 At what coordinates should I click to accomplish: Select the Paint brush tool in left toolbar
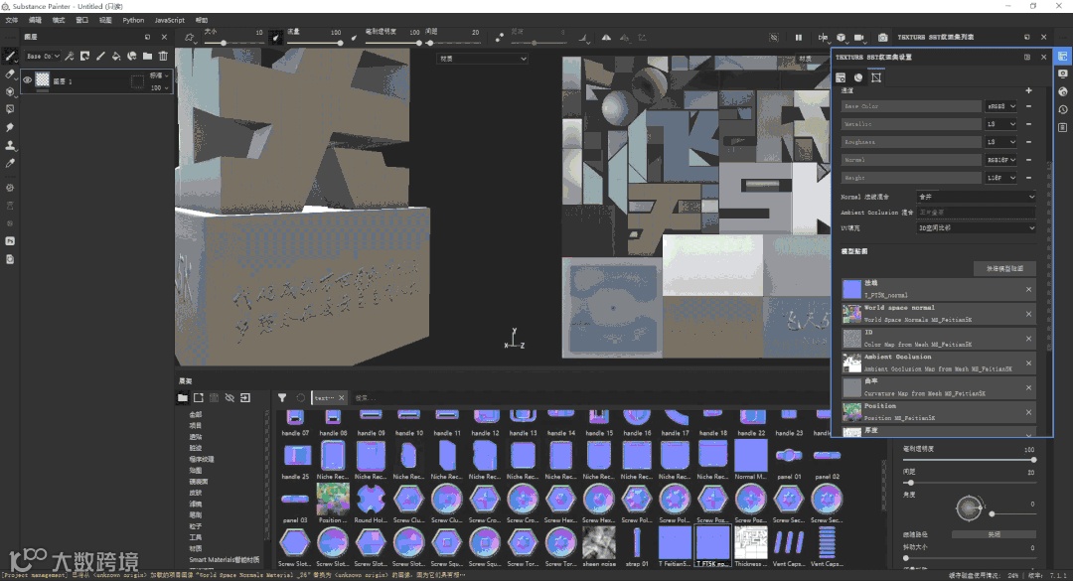(10, 56)
